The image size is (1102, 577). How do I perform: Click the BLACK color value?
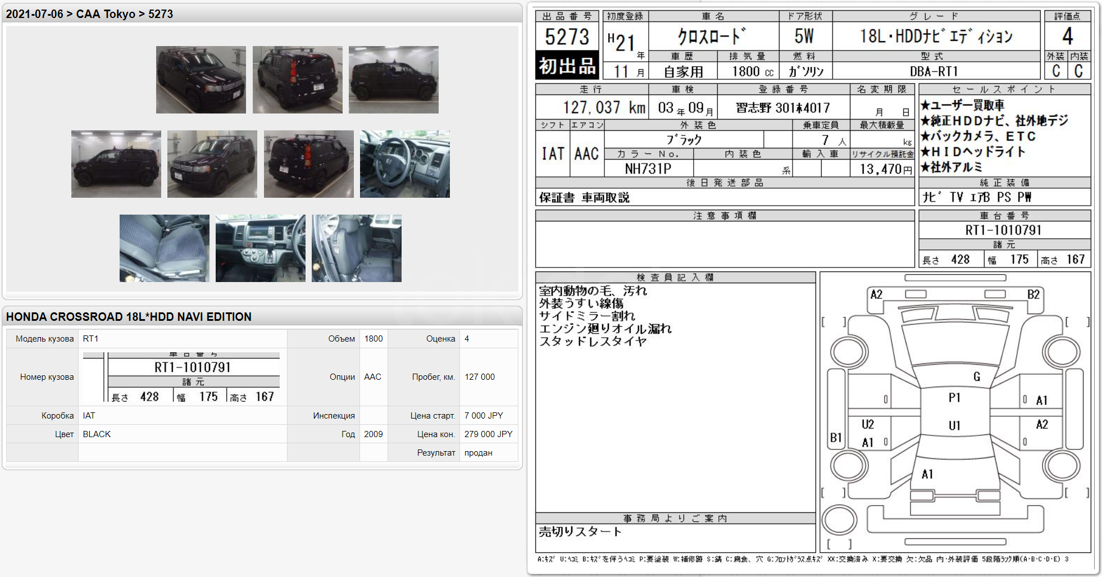(97, 434)
